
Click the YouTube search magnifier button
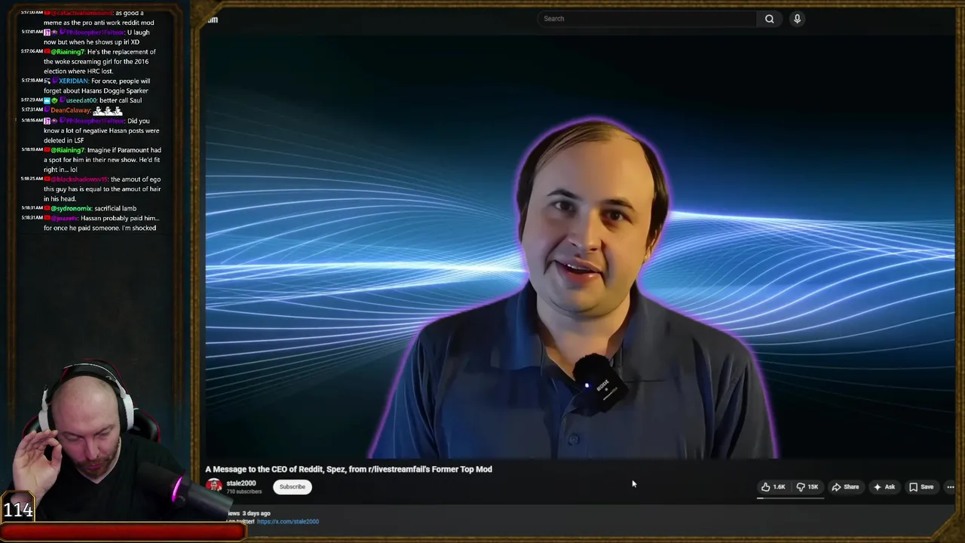tap(769, 19)
